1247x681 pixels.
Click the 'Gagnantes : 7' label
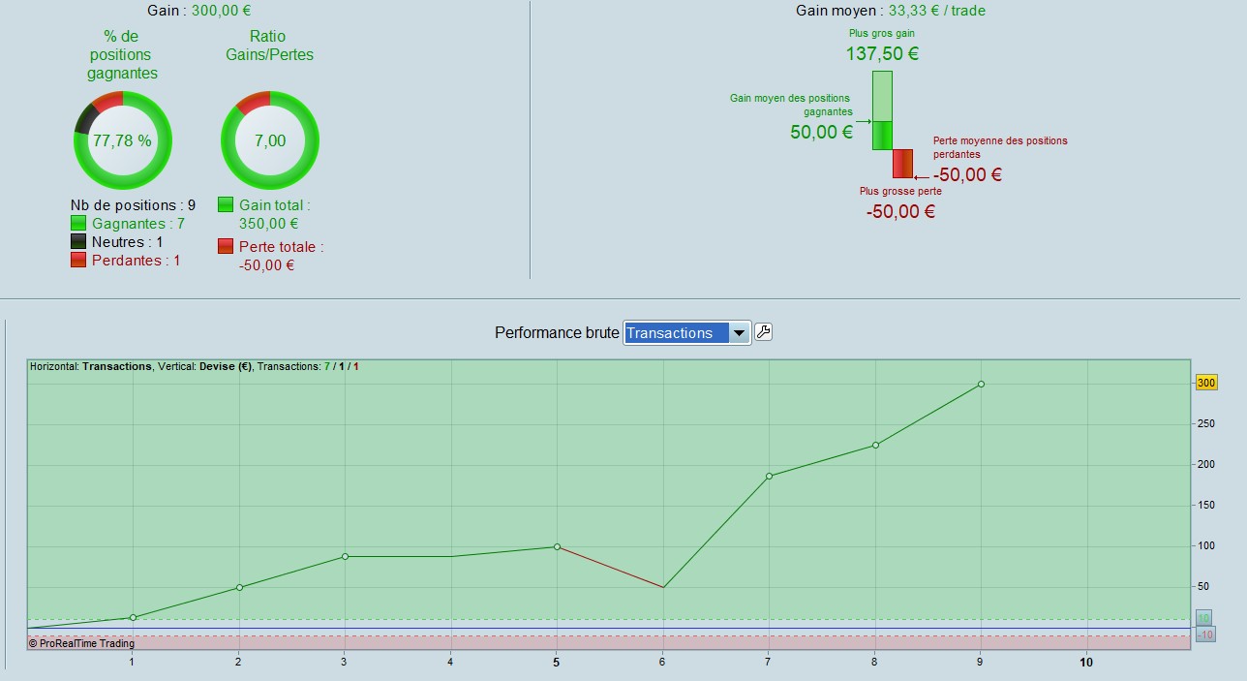pos(138,224)
